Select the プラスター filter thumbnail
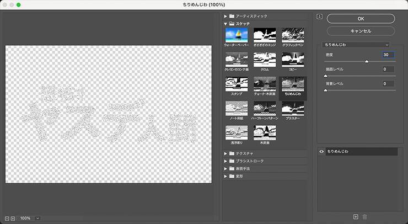This screenshot has height=224, width=408. tap(293, 108)
